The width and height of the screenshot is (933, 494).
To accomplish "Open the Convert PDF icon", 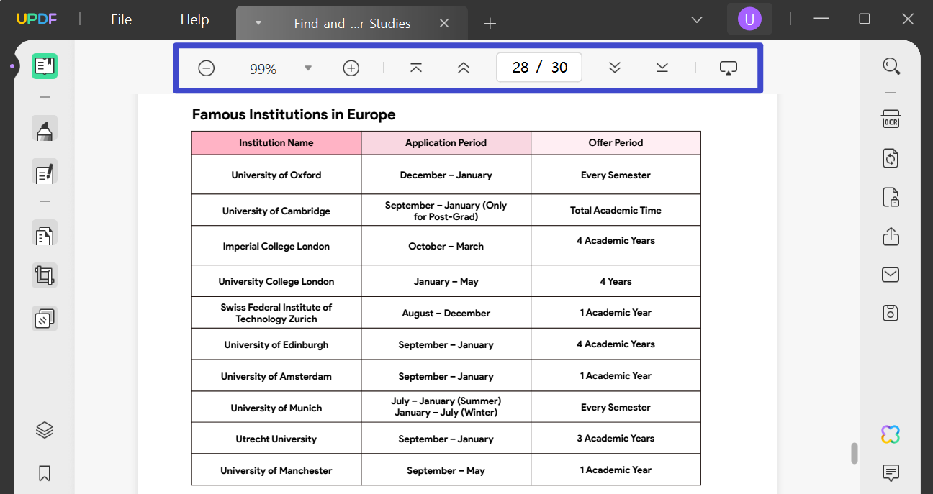I will pyautogui.click(x=891, y=158).
